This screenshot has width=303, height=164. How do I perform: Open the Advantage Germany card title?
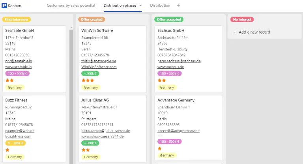coord(176,100)
